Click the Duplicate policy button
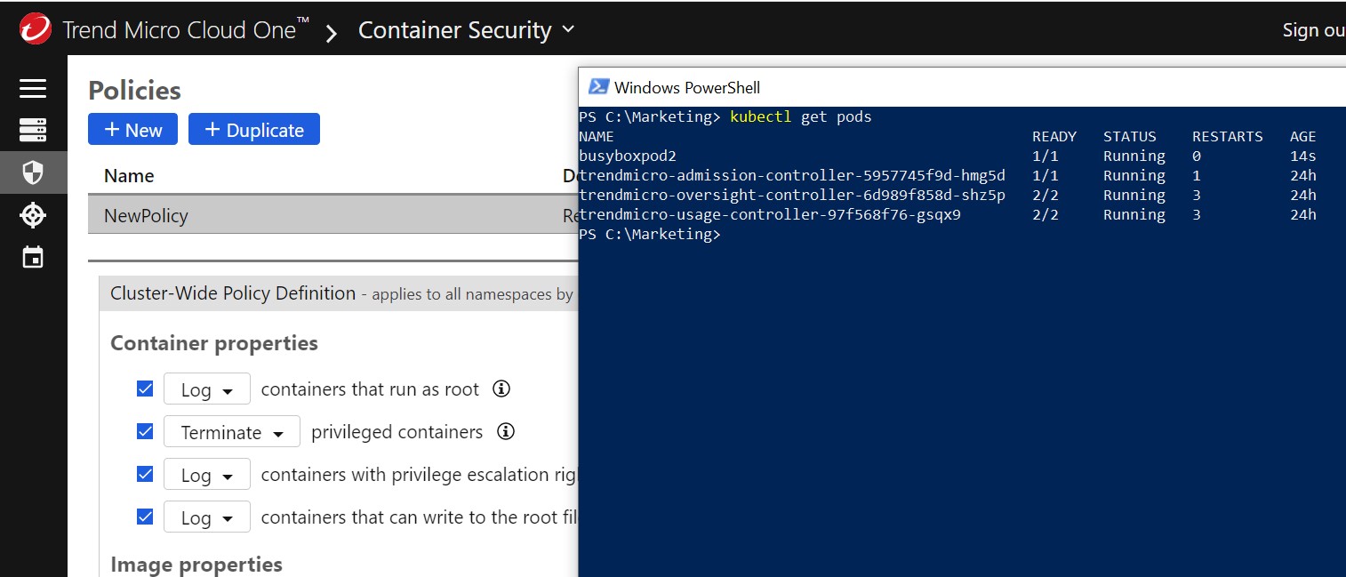The height and width of the screenshot is (577, 1346). [x=254, y=129]
